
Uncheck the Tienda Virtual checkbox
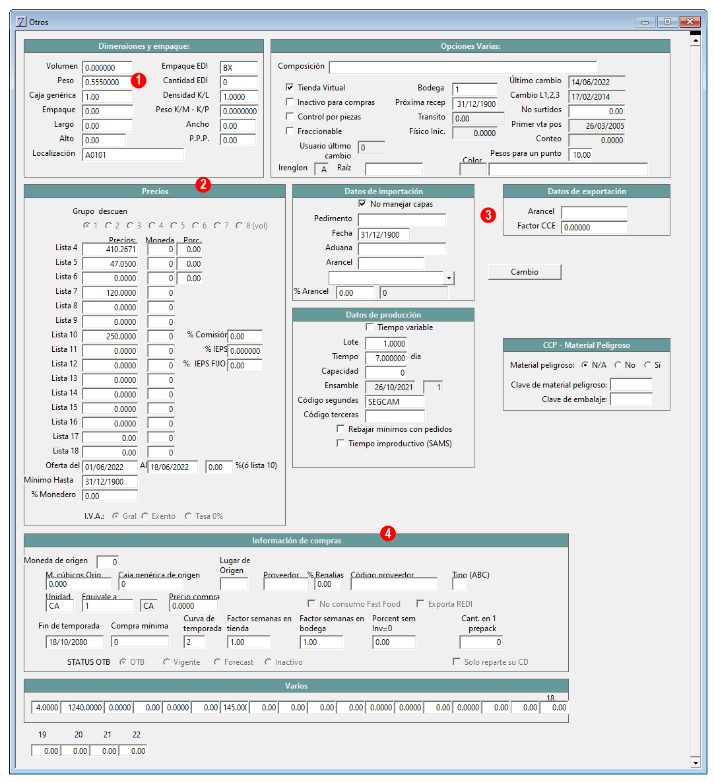290,87
